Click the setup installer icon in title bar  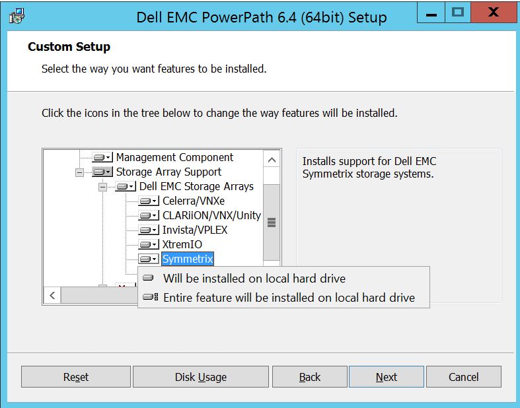[17, 17]
